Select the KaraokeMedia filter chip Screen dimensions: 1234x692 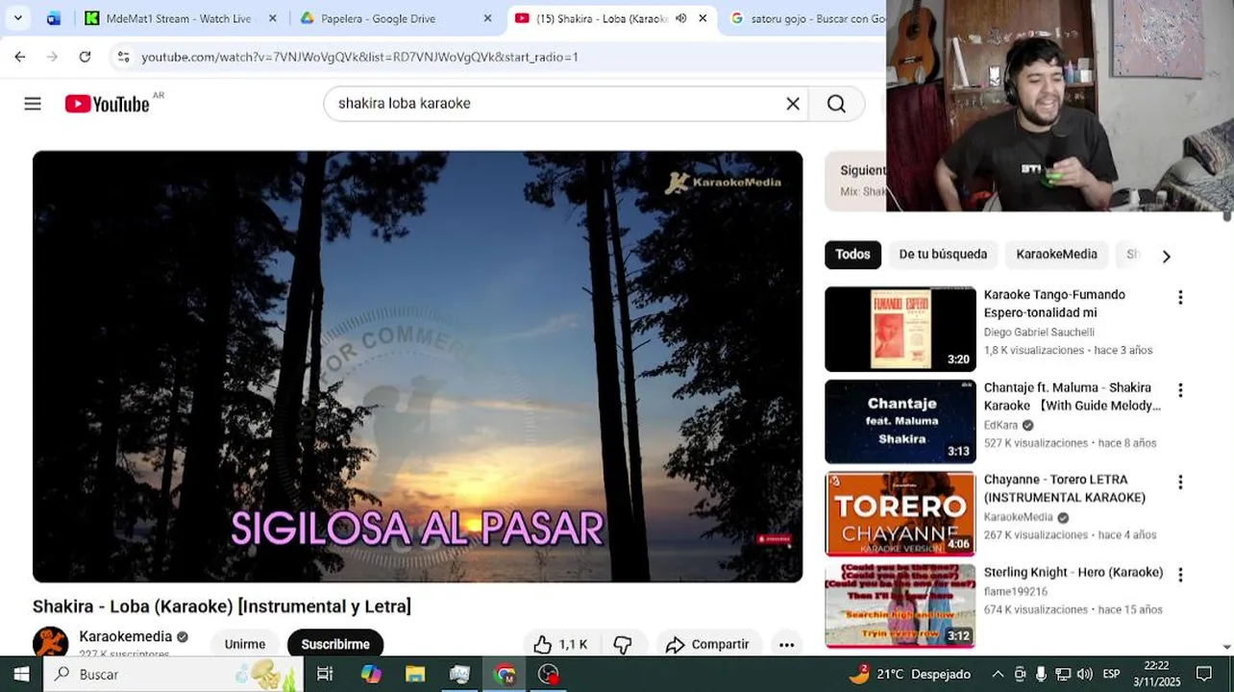pyautogui.click(x=1056, y=255)
